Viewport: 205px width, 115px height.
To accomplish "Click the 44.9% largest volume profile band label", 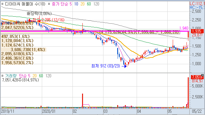I will click(139, 32).
